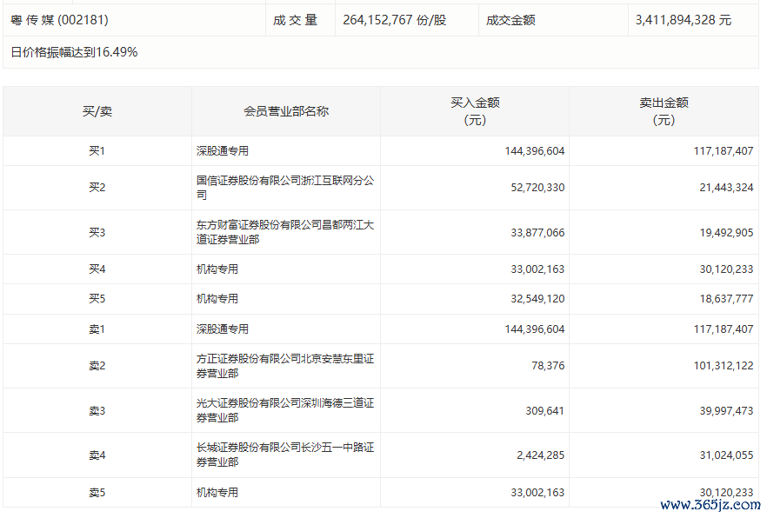Open 方正证券 北京安慧东里营业部 entry

point(285,366)
